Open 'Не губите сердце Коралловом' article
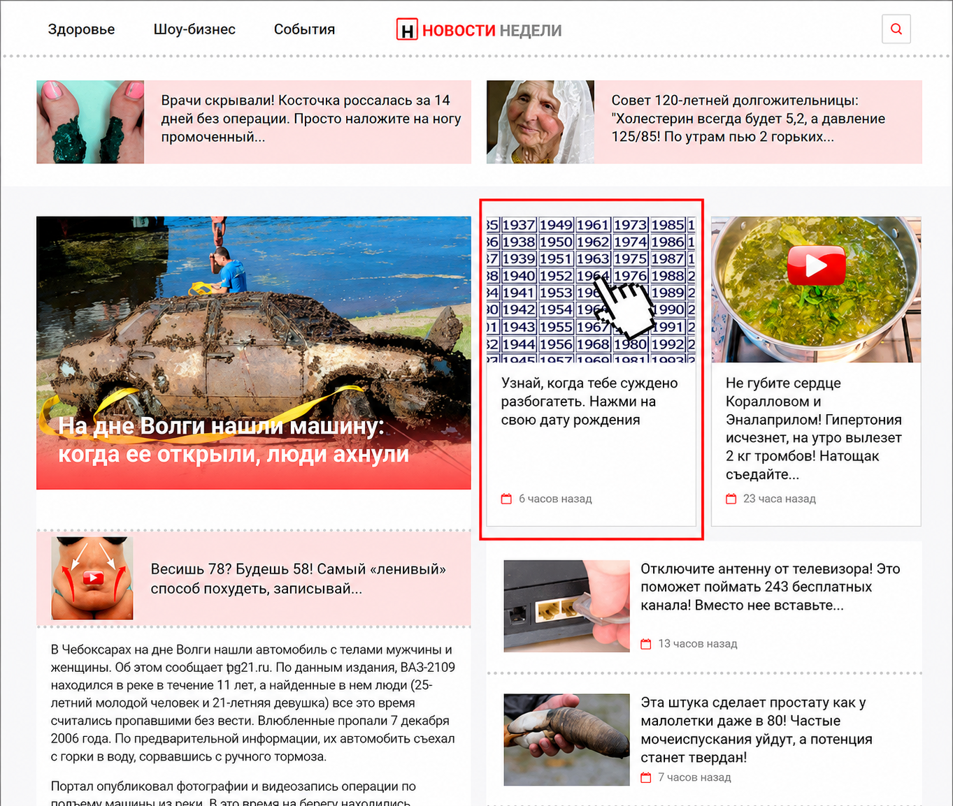Screen dimensions: 953x806 coord(814,429)
